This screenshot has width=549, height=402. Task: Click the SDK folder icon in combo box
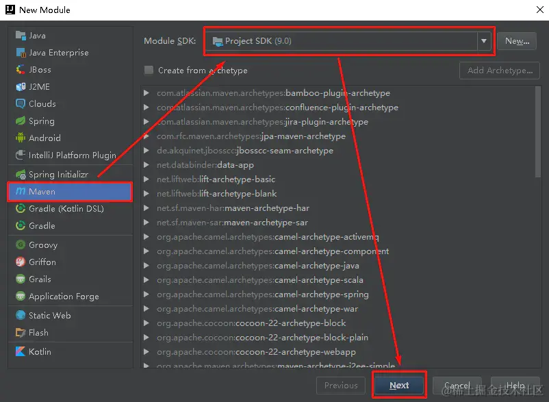coord(218,41)
